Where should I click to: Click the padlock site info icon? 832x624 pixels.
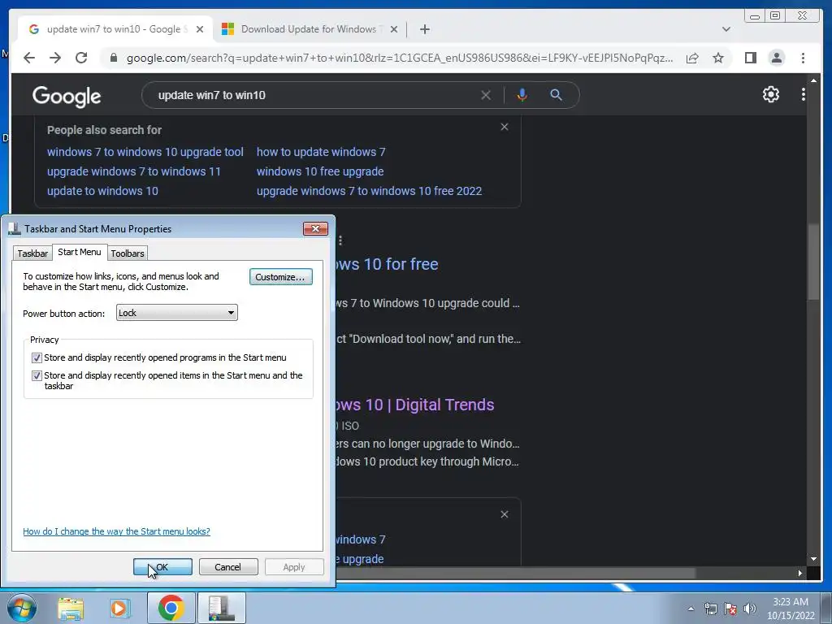pyautogui.click(x=113, y=58)
